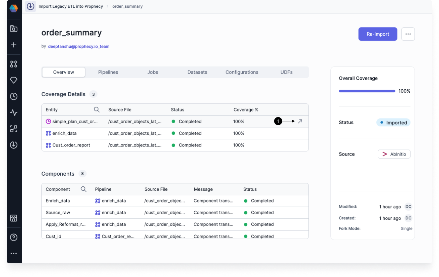Switch to the Pipelines tab

(108, 72)
